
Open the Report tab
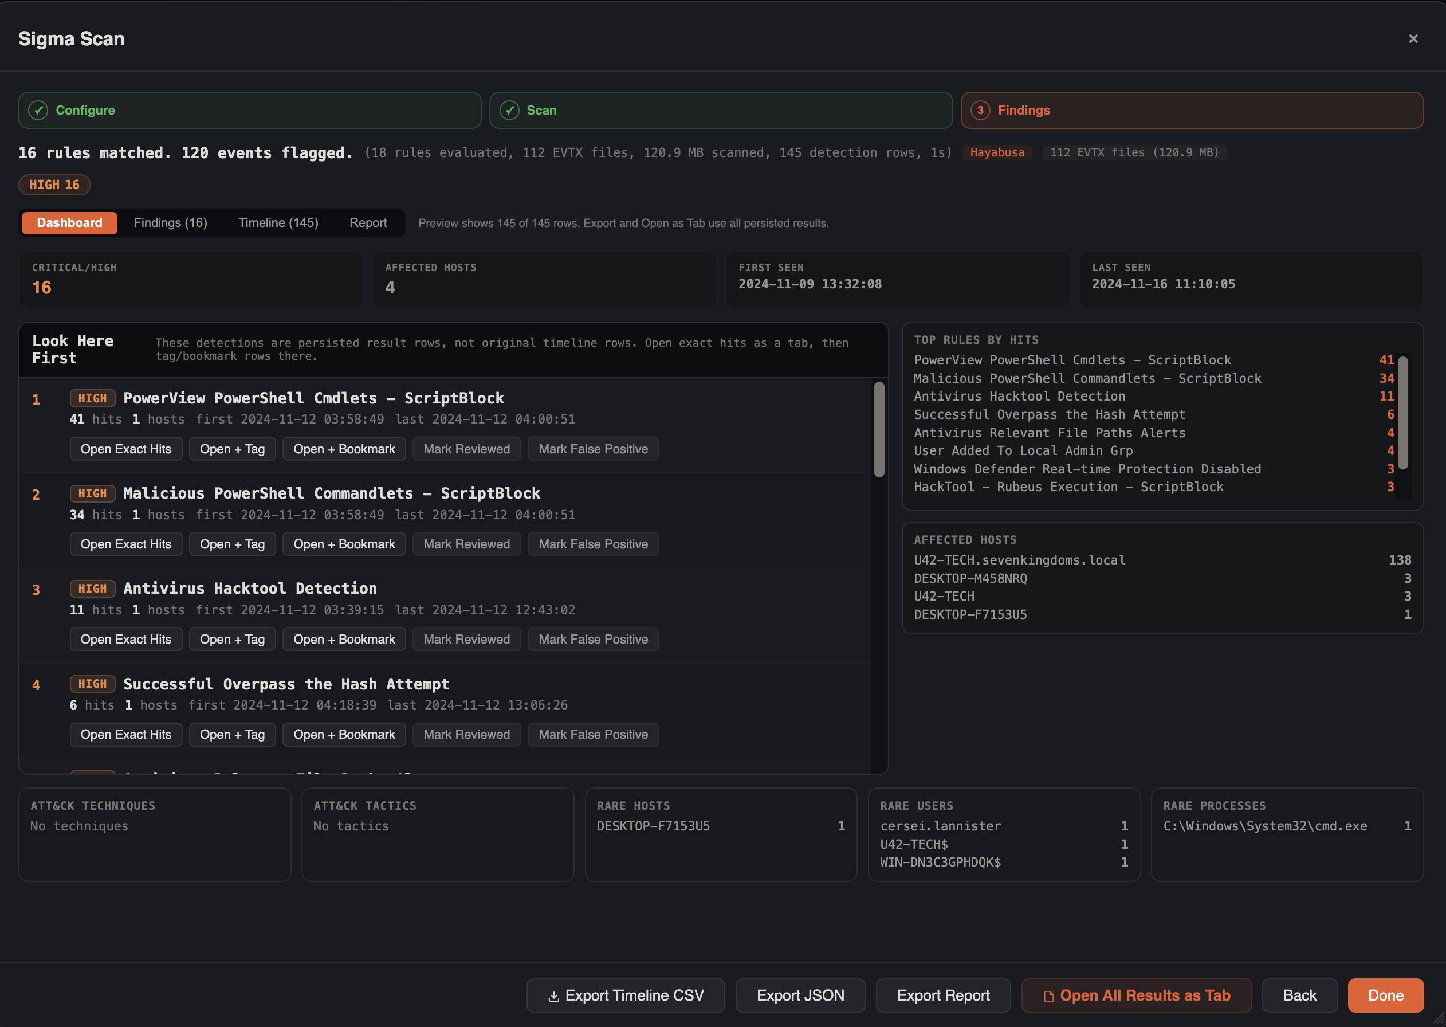click(368, 222)
